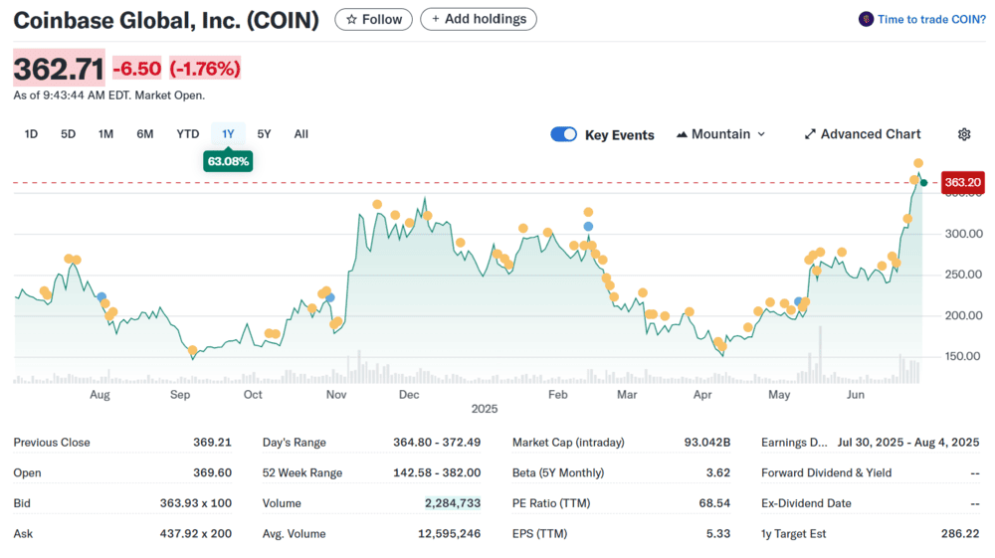Click the 2025 year label under chart
The height and width of the screenshot is (558, 995).
tap(485, 409)
